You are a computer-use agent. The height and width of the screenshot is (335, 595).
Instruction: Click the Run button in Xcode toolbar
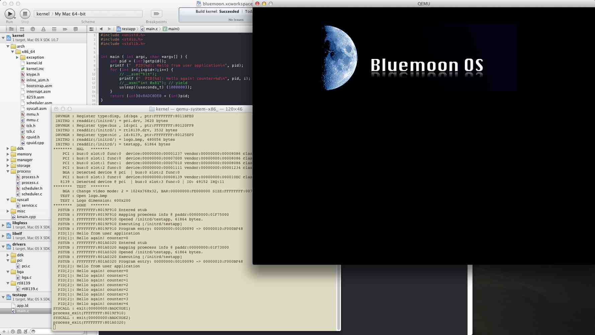[x=10, y=14]
